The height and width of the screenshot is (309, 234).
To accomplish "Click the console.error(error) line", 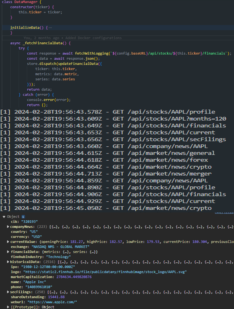I will (x=49, y=100).
